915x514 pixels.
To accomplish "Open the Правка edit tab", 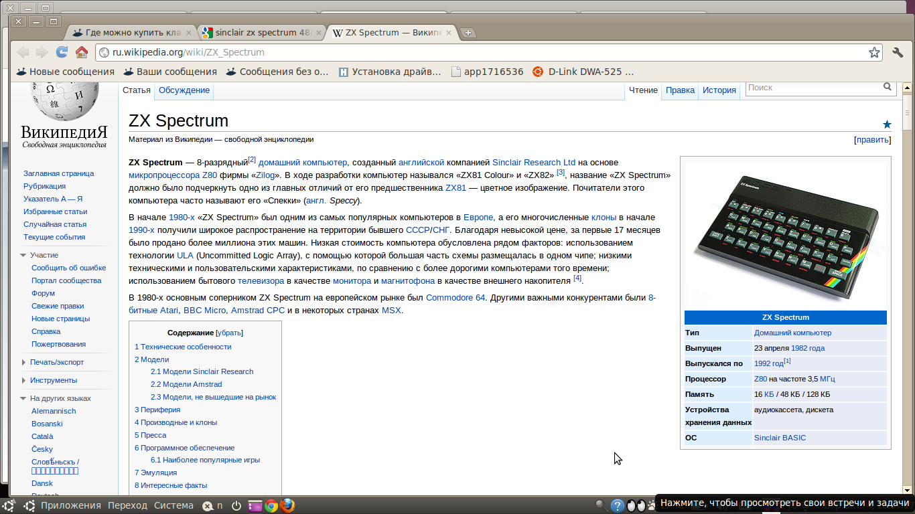I will 681,90.
